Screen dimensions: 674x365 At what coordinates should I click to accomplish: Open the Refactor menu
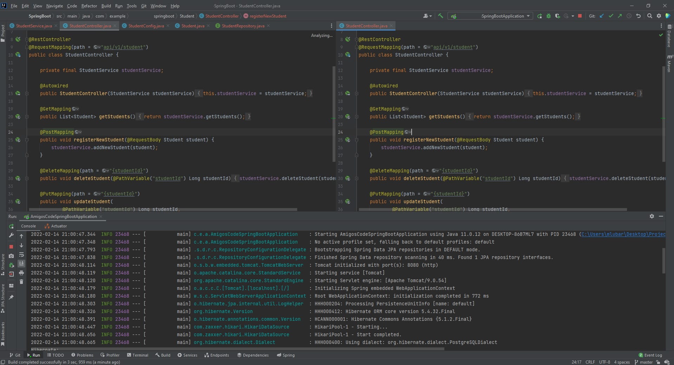click(x=89, y=6)
